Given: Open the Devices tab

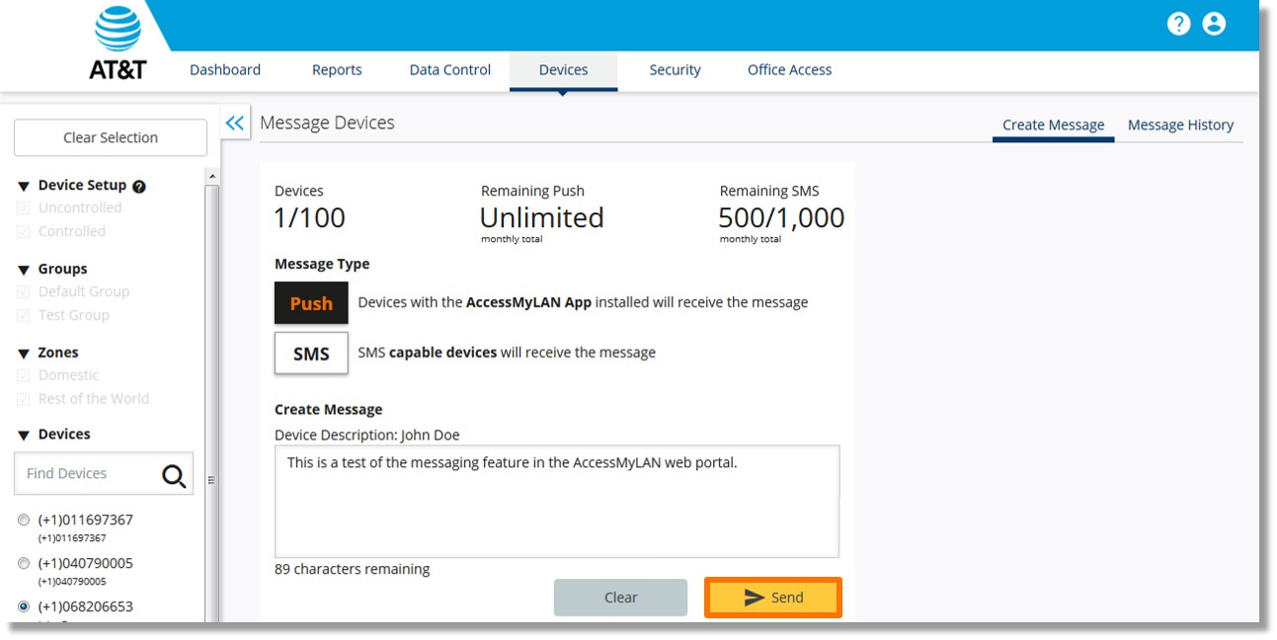Looking at the screenshot, I should pyautogui.click(x=563, y=70).
